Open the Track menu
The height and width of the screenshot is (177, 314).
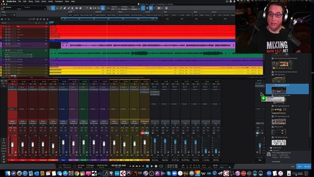click(37, 1)
